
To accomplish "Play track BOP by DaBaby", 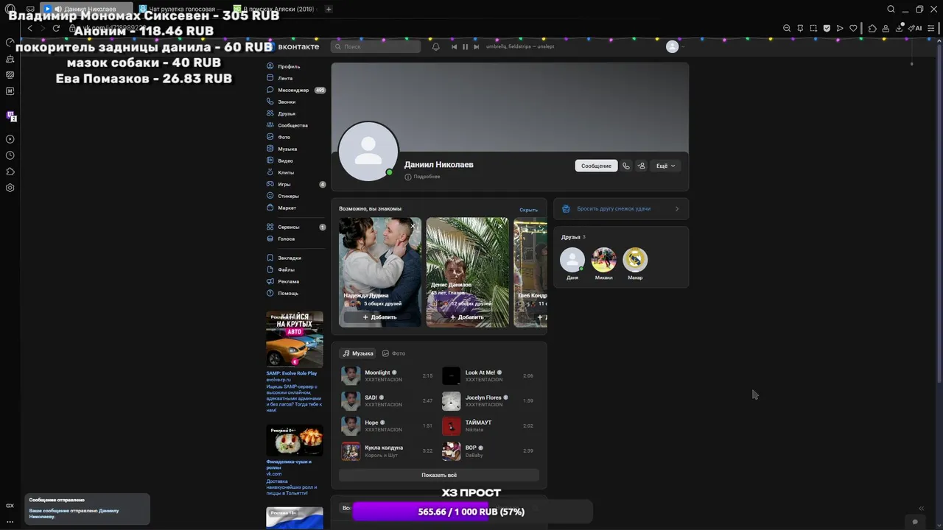I will (x=451, y=451).
